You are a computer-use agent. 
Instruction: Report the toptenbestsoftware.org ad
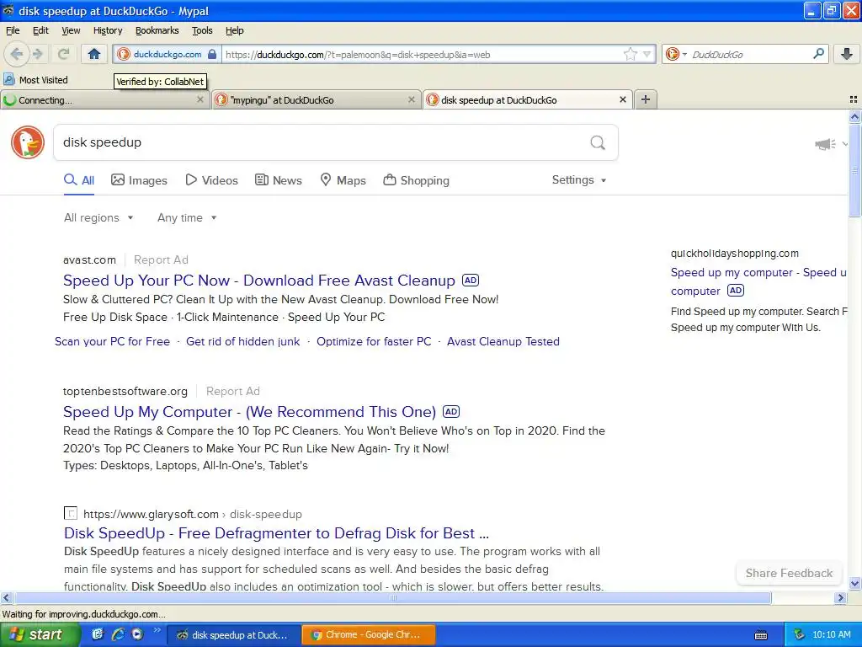coord(233,391)
